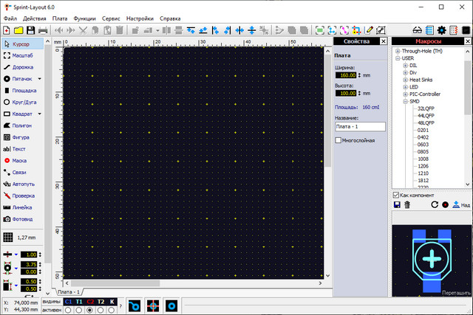Set layer C1 as active
The width and height of the screenshot is (473, 315).
pyautogui.click(x=69, y=310)
